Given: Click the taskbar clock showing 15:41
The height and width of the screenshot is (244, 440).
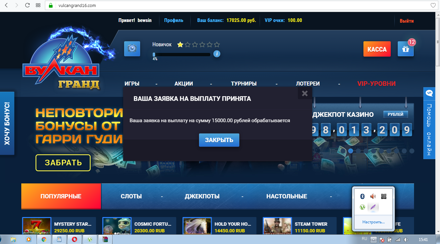Looking at the screenshot, I should coord(423,239).
